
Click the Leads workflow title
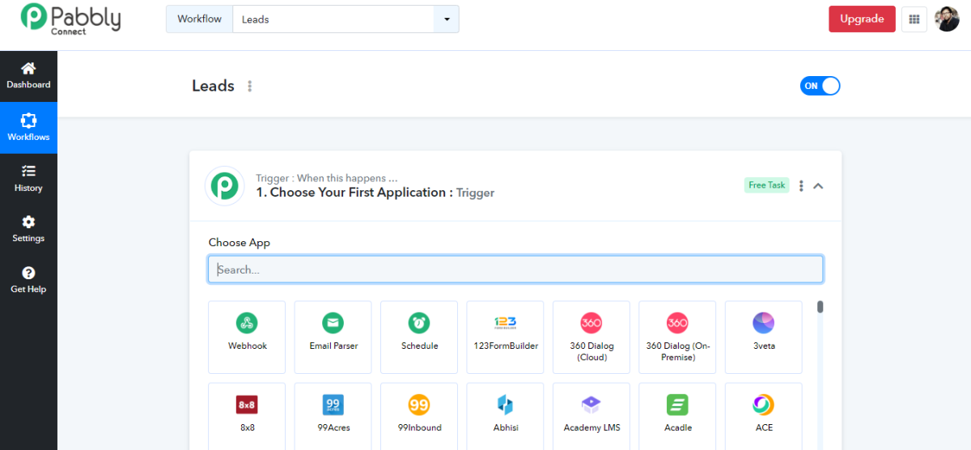click(x=213, y=86)
